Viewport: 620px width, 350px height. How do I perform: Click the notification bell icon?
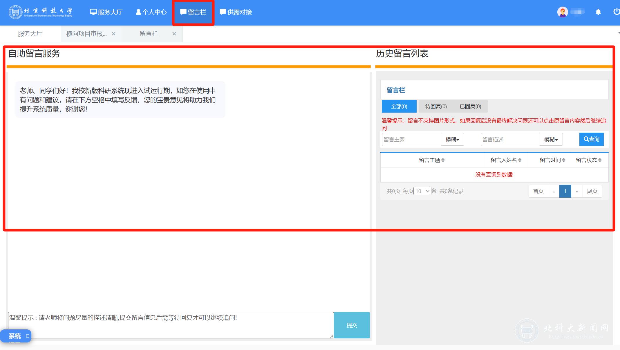[x=598, y=12]
